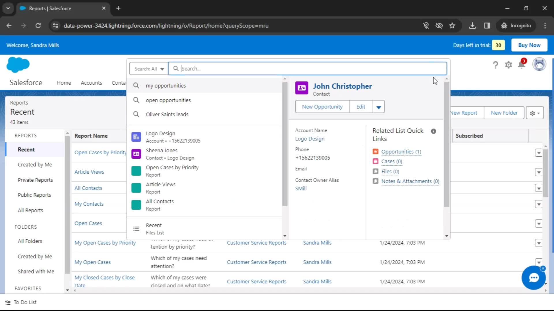Dismiss the chat widget with its X
Viewport: 554px width, 311px height.
pos(543,268)
